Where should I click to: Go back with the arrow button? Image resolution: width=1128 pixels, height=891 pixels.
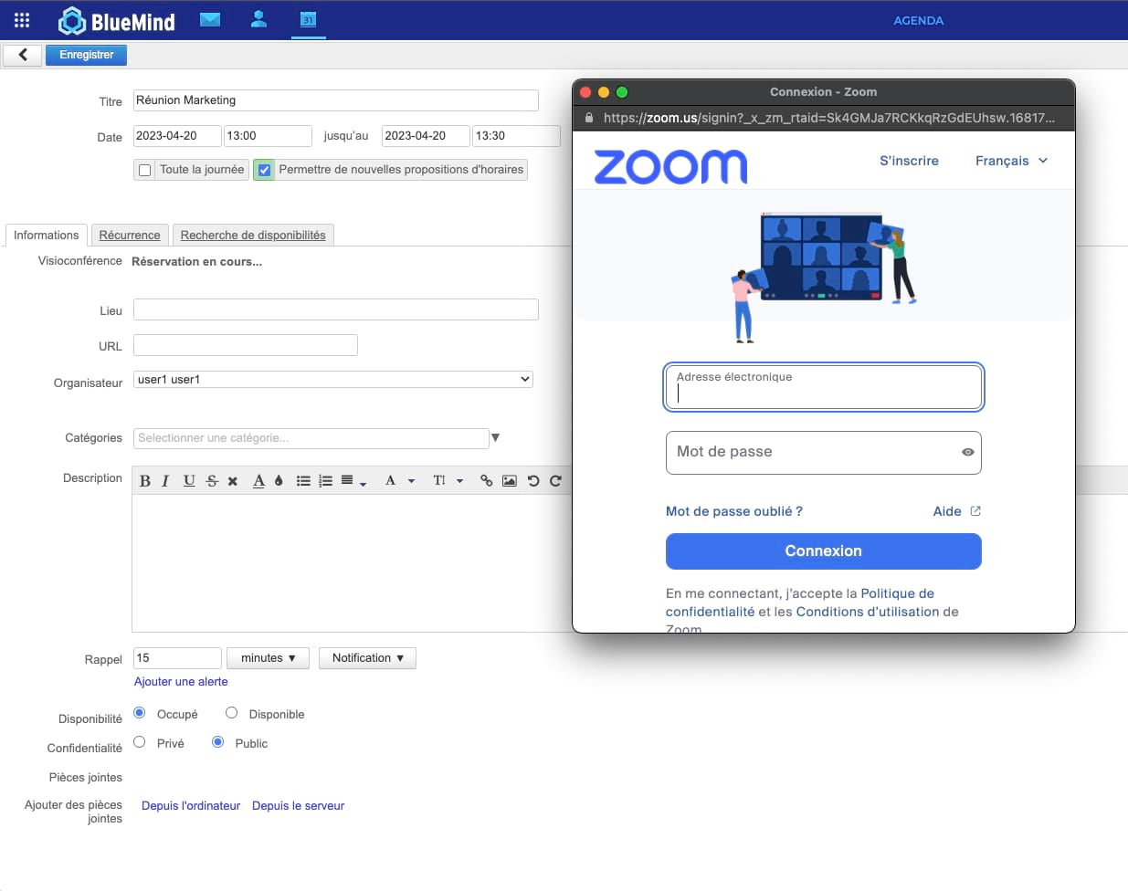(x=23, y=55)
